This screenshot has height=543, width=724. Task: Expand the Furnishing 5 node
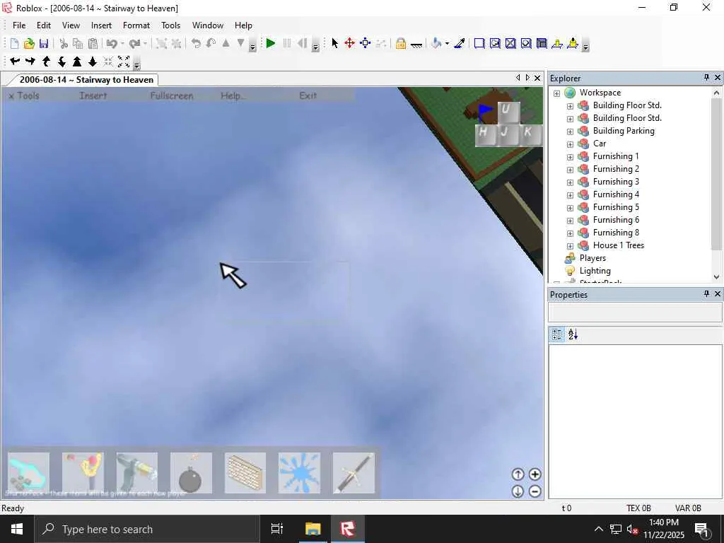[x=571, y=208]
